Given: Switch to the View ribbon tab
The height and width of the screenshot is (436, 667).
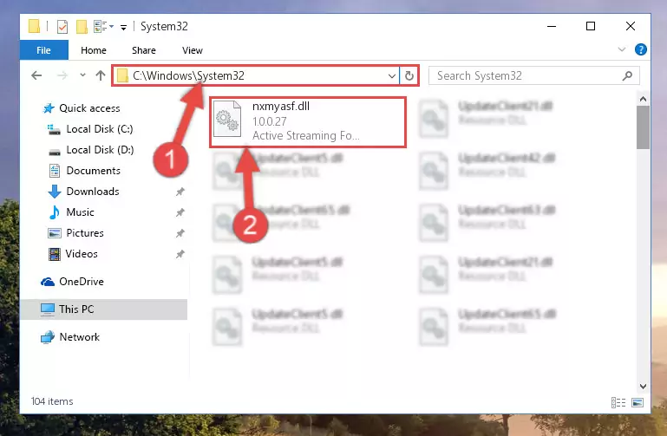Looking at the screenshot, I should pos(193,50).
